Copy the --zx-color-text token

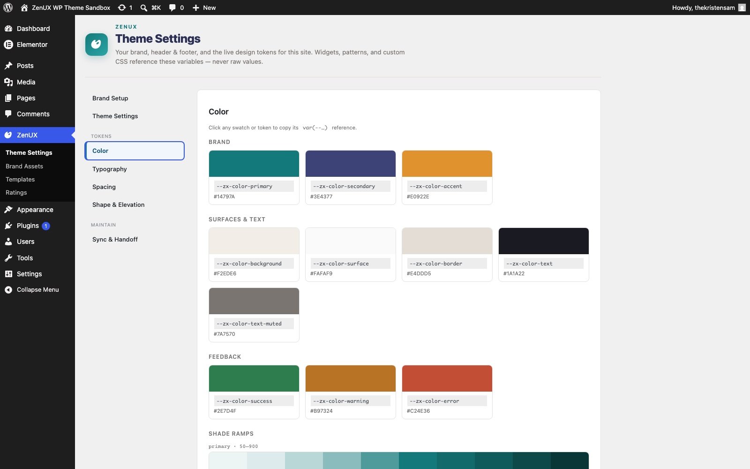pyautogui.click(x=543, y=264)
